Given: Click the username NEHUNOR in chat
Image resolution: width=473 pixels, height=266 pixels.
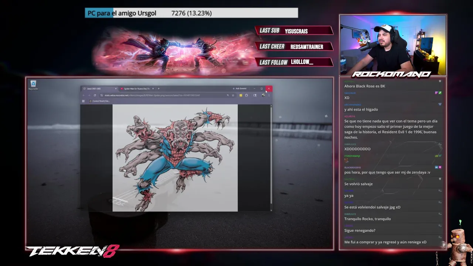Looking at the screenshot, I should click(x=350, y=93).
